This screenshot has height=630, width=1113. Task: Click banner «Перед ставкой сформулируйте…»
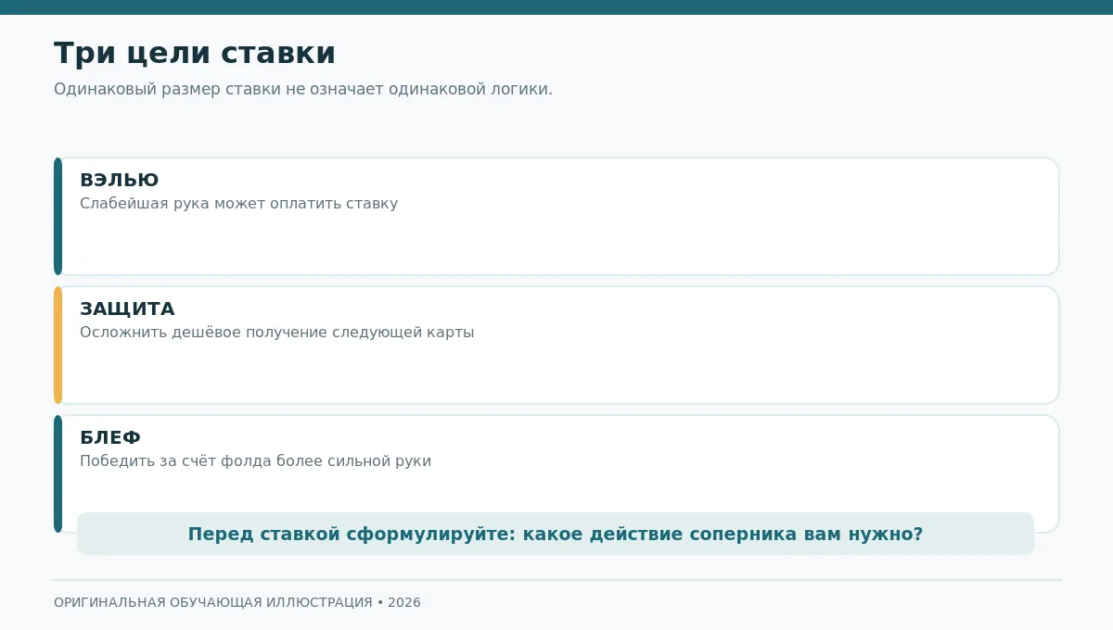[556, 534]
